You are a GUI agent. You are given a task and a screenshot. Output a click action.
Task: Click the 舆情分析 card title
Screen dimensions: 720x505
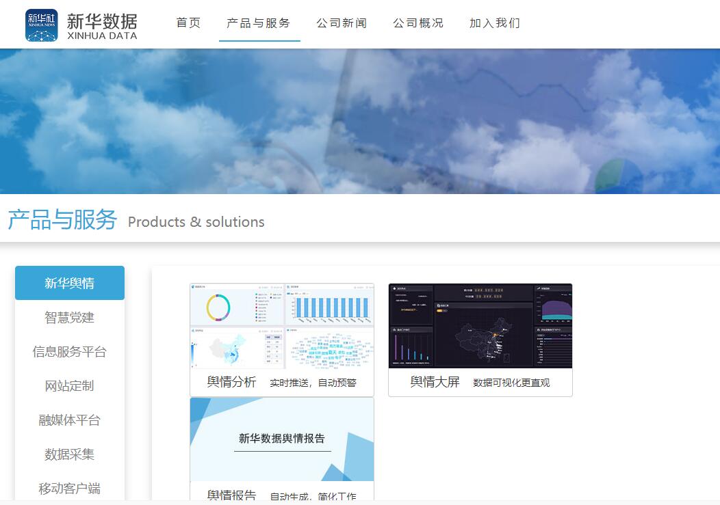(x=231, y=382)
